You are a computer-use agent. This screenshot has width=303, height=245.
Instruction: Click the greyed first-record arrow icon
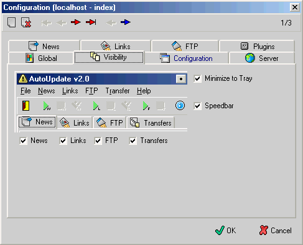(46, 23)
